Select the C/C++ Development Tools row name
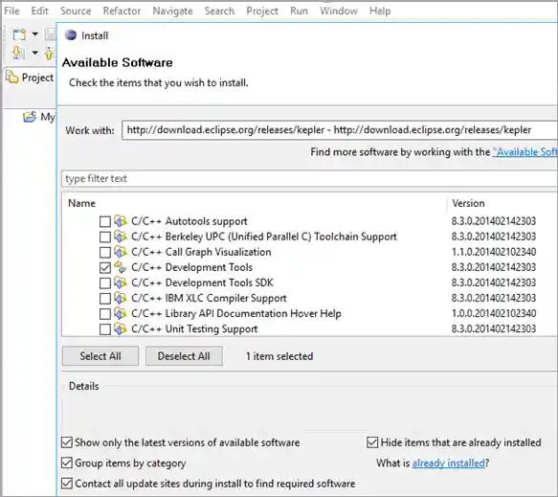Viewport: 558px width, 497px height. tap(191, 267)
